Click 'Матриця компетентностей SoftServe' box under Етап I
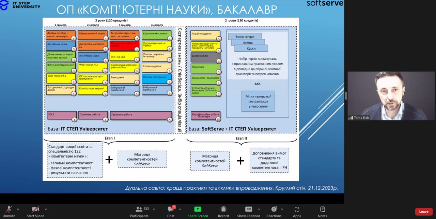Viewport: 436px width, 219px height. (x=142, y=159)
